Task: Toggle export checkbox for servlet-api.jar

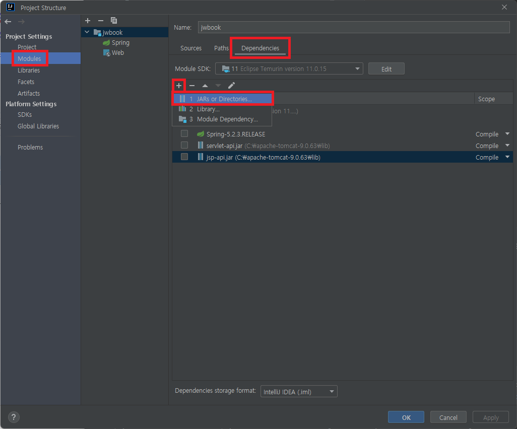Action: pos(184,145)
